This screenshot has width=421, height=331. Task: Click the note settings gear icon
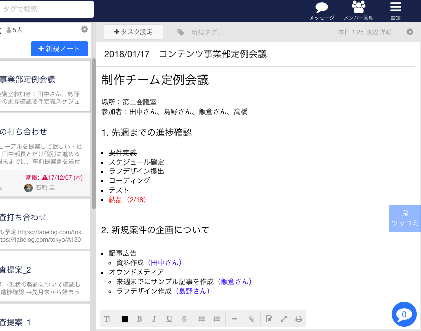tap(410, 32)
